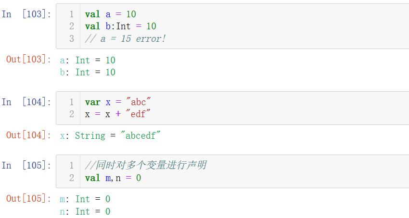Click line number 2 in cell 104
The image size is (409, 218).
pos(72,114)
